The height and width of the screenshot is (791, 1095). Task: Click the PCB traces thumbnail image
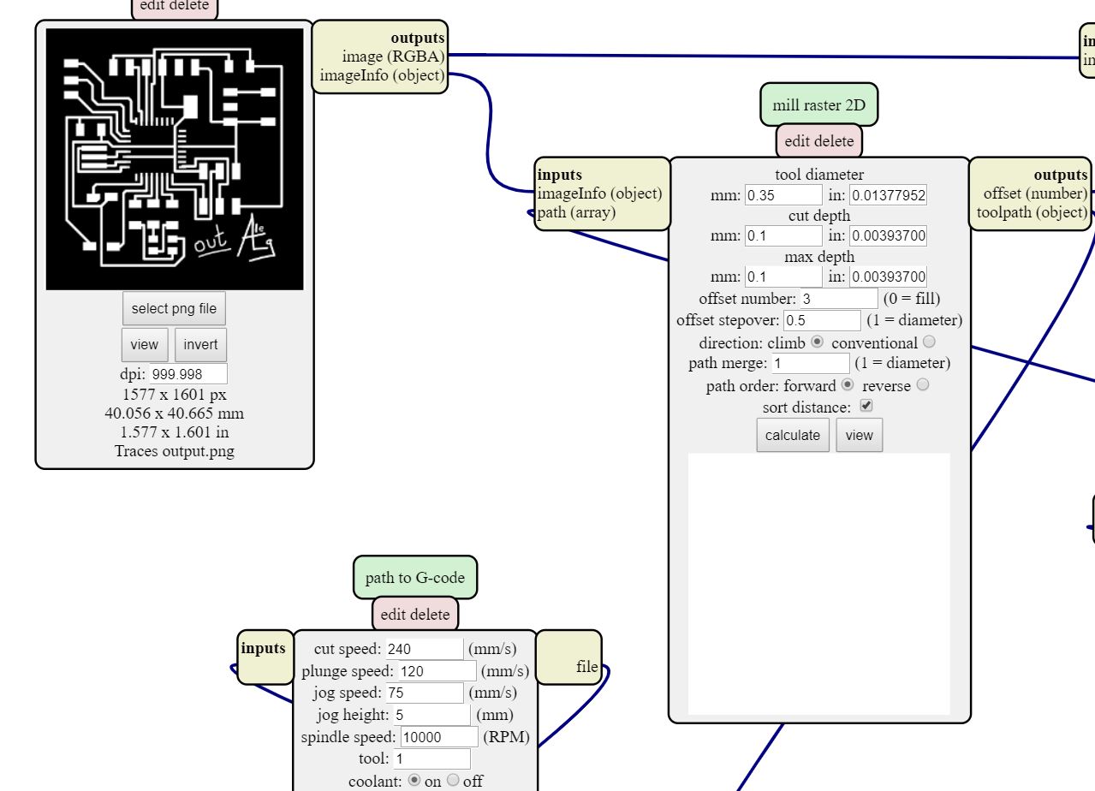175,159
